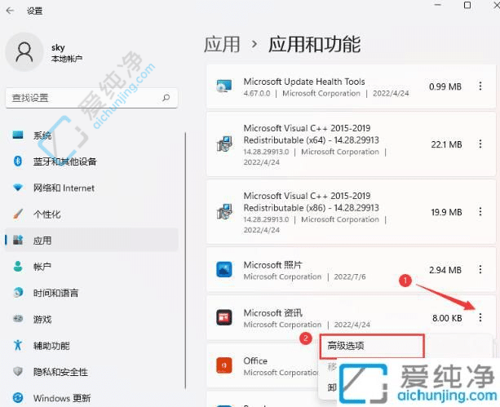This screenshot has width=500, height=407.
Task: Click the 8.00 KB size value
Action: [x=447, y=318]
